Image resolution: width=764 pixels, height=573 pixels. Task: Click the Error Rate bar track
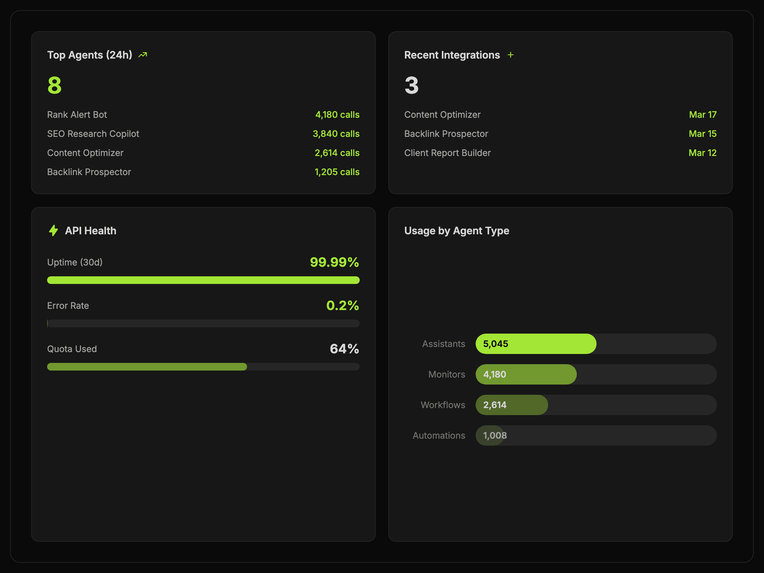point(203,323)
